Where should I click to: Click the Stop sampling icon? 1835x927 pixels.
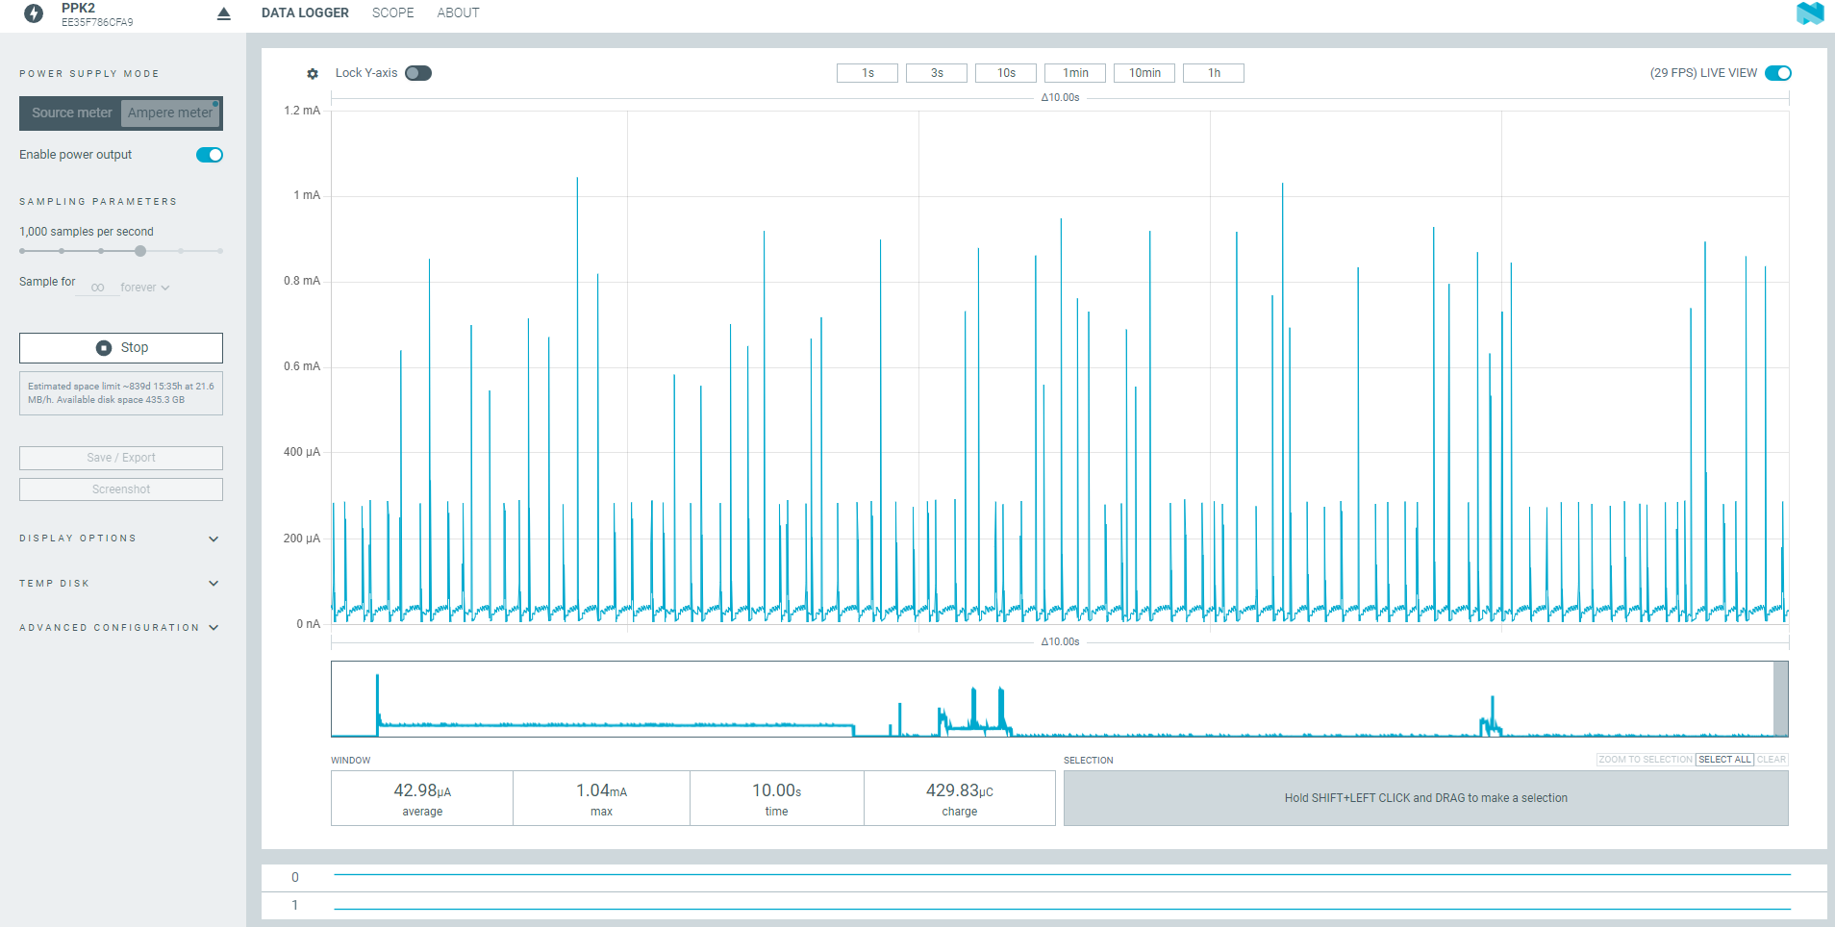(104, 348)
